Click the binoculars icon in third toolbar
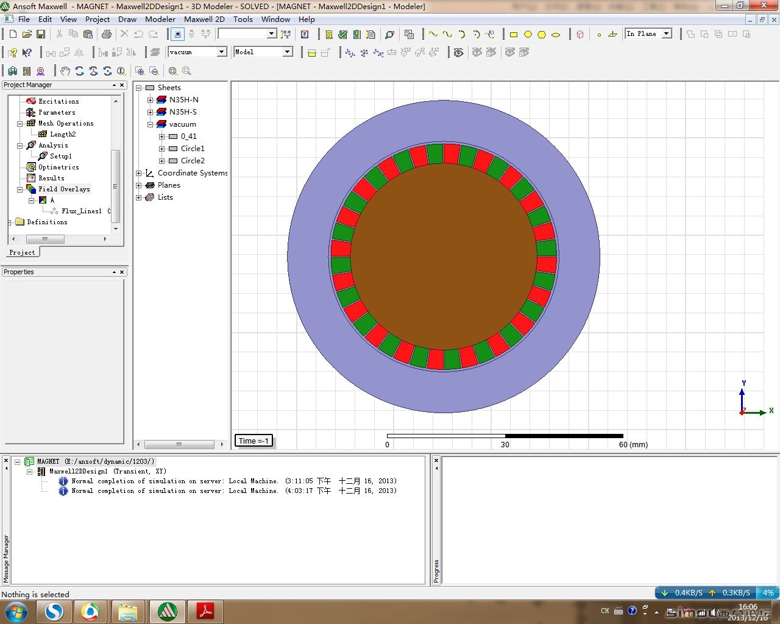The width and height of the screenshot is (780, 624). coord(12,71)
